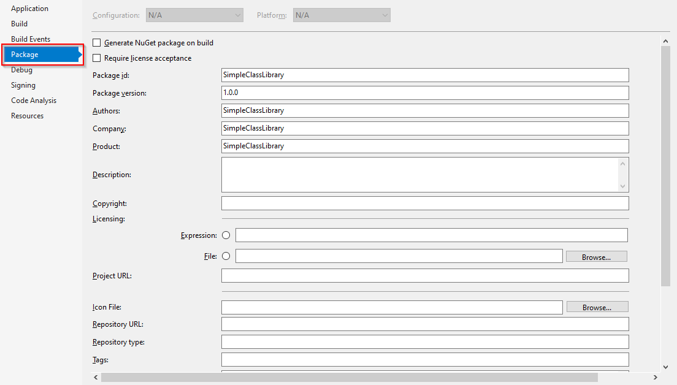Click the down arrow on the vertical scrollbar
Image resolution: width=677 pixels, height=385 pixels.
tap(665, 367)
